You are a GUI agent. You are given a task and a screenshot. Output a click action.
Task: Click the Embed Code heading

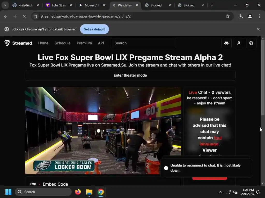pos(55,184)
